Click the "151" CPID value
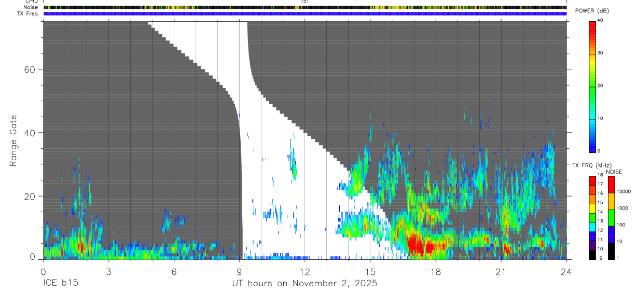The height and width of the screenshot is (294, 637). [x=305, y=2]
